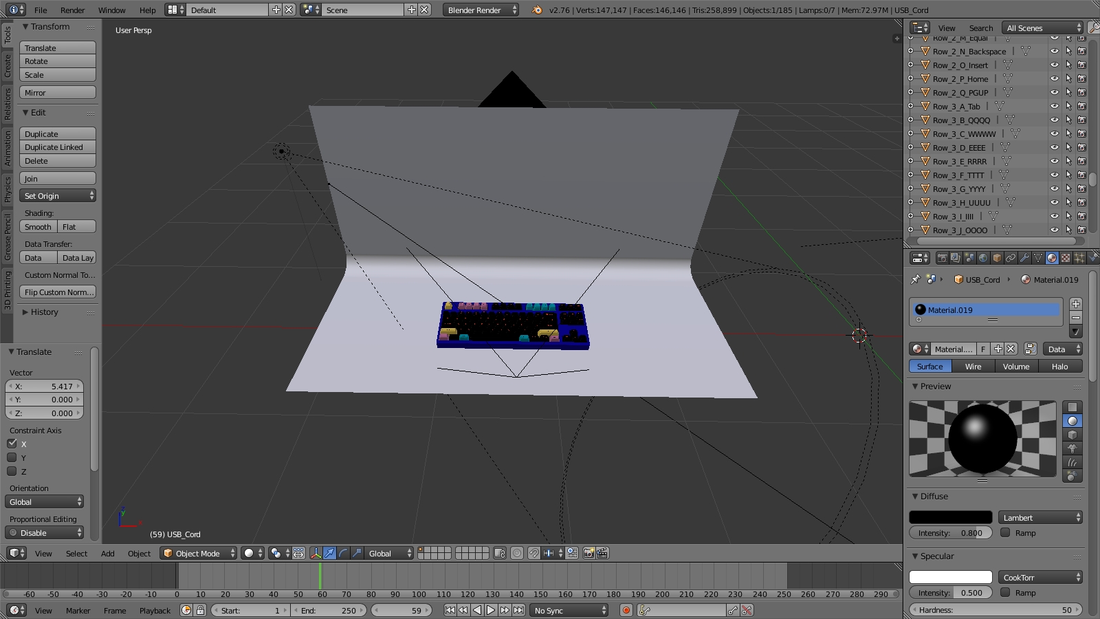
Task: Open the Blender Render engine dropdown
Action: pyautogui.click(x=481, y=10)
